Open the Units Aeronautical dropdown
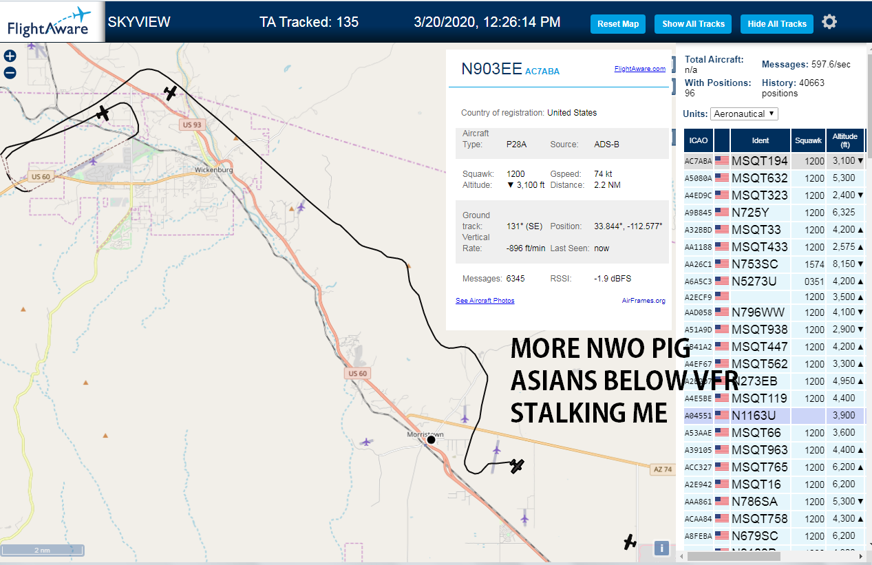 point(744,114)
